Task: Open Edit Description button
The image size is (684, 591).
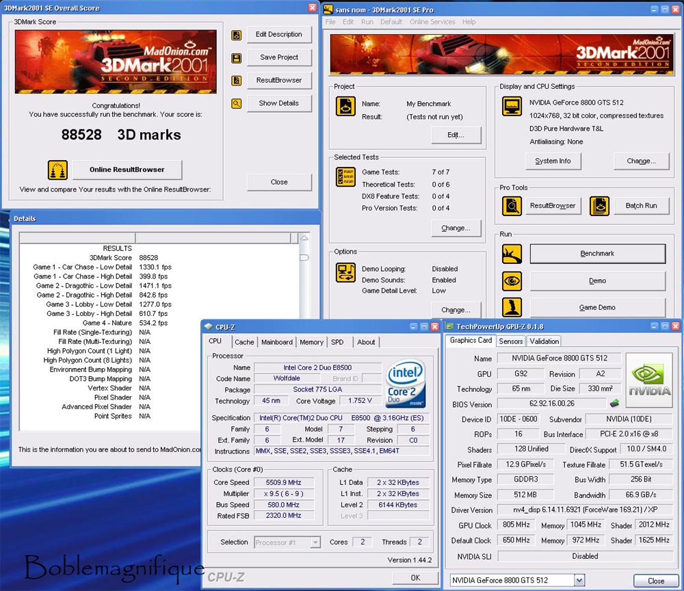Action: pos(279,34)
